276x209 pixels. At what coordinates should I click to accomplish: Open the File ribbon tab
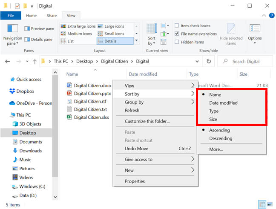point(11,15)
